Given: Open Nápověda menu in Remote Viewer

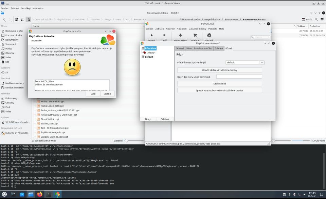Looking at the screenshot, I should coord(38,8).
